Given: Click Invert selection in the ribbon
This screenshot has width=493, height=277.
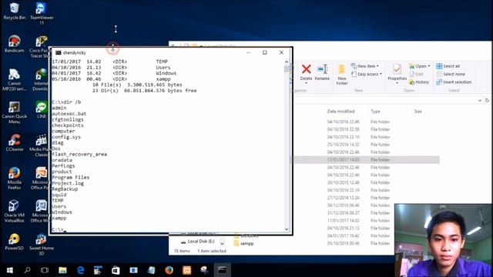Looking at the screenshot, I should click(x=454, y=82).
